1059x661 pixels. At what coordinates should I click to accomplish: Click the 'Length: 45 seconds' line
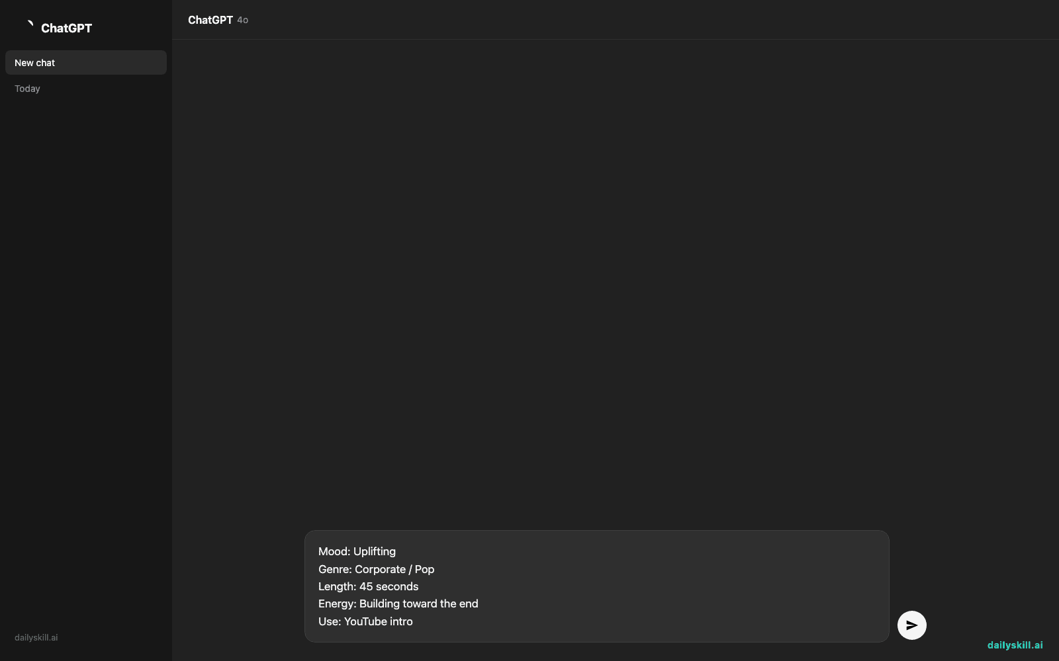tap(368, 586)
